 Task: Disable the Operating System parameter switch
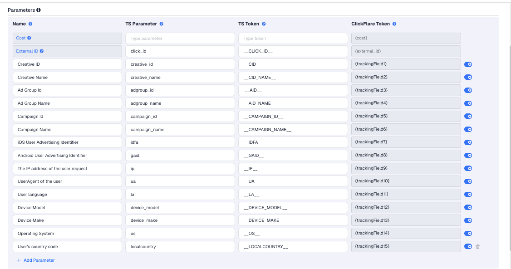(x=468, y=234)
